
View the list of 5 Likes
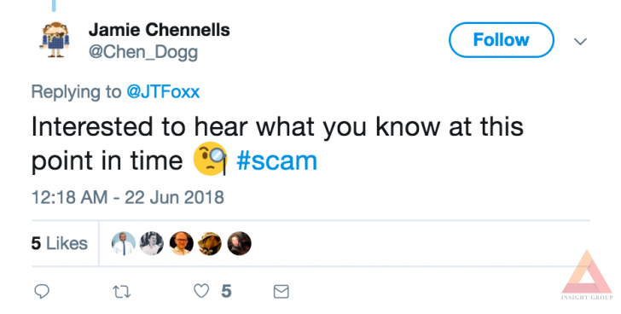60,243
